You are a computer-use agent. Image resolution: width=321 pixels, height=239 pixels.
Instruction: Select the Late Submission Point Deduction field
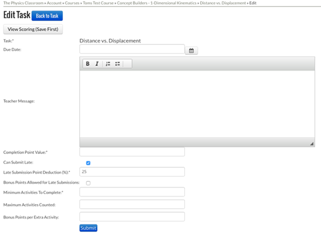(x=132, y=172)
